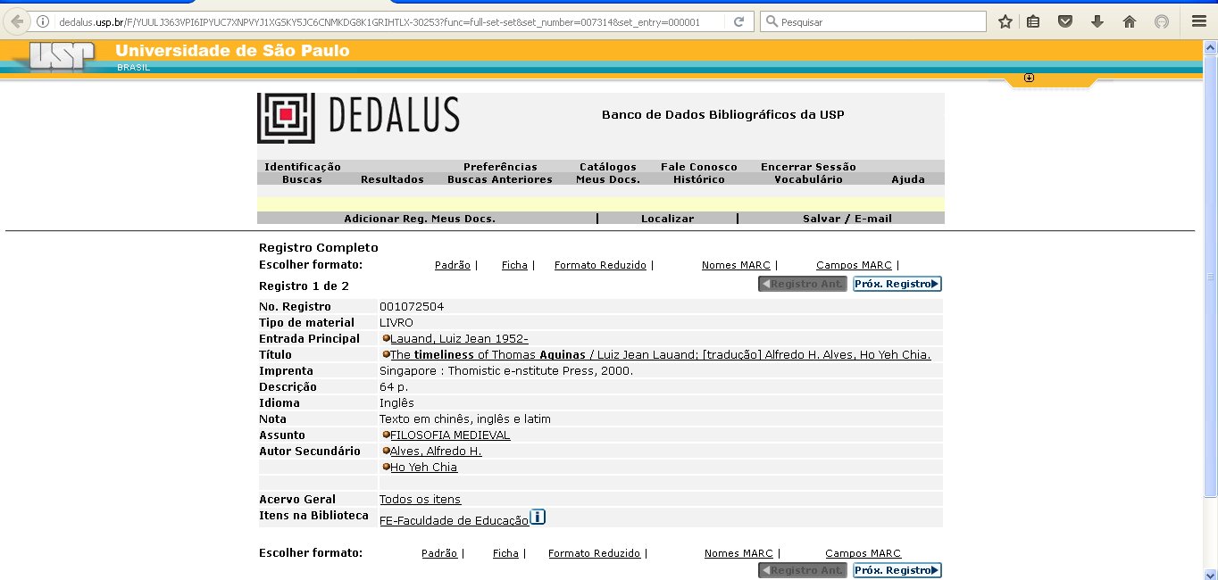This screenshot has width=1218, height=580.
Task: Click Universidade de São Paulo header text
Action: point(233,51)
